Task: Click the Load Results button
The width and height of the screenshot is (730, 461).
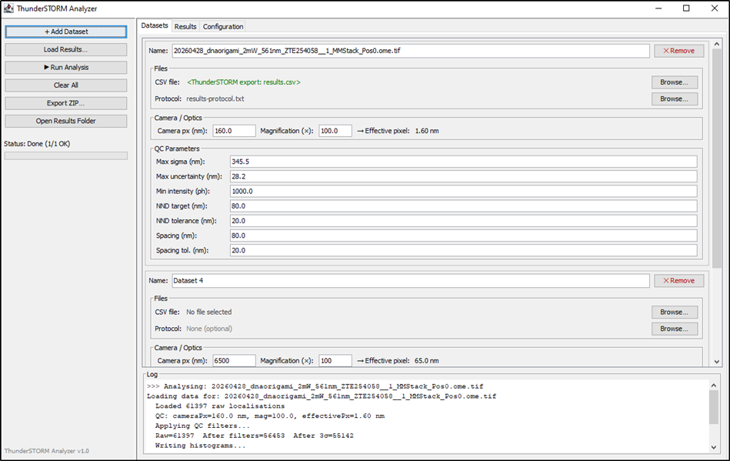Action: pyautogui.click(x=65, y=49)
